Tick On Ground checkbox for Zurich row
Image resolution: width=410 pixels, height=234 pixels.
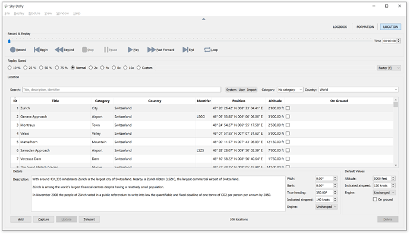coord(288,108)
